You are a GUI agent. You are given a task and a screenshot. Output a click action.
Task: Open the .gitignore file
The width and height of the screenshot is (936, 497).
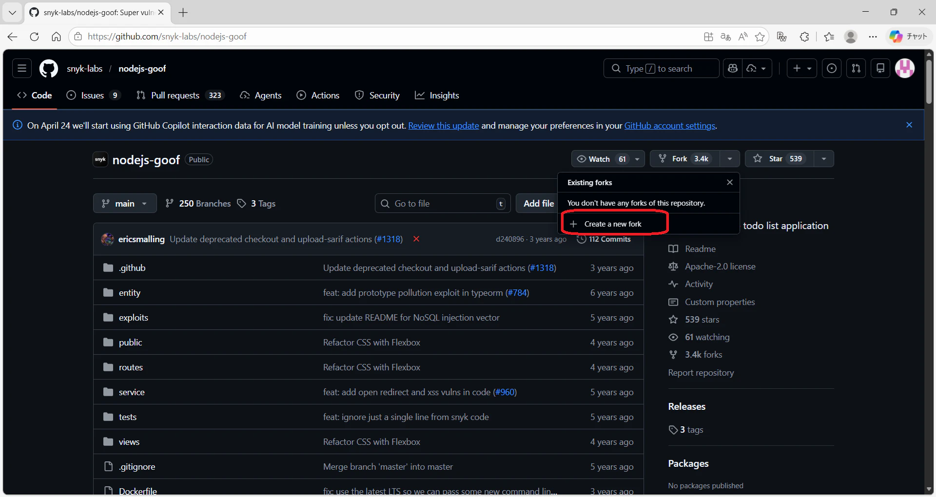coord(137,467)
